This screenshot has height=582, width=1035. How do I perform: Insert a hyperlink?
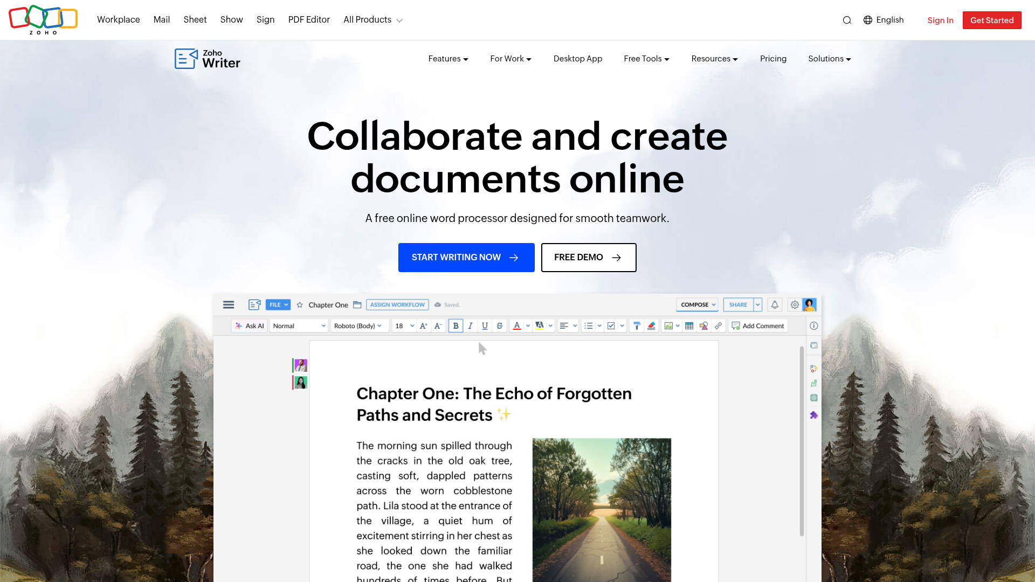point(719,325)
